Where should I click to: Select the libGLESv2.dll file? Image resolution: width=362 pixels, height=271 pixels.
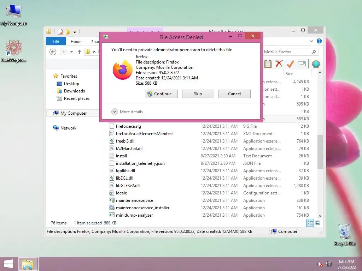[x=209, y=186]
